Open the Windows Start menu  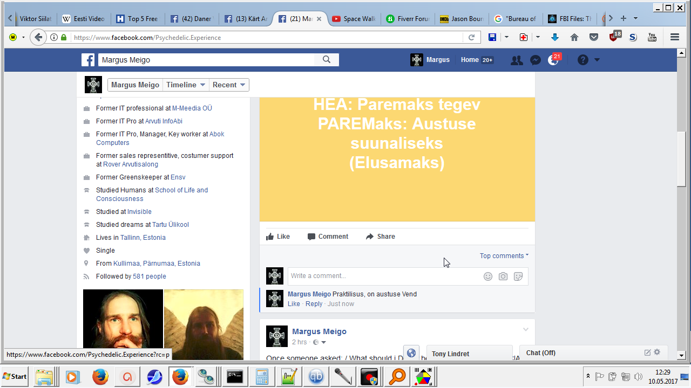click(15, 376)
